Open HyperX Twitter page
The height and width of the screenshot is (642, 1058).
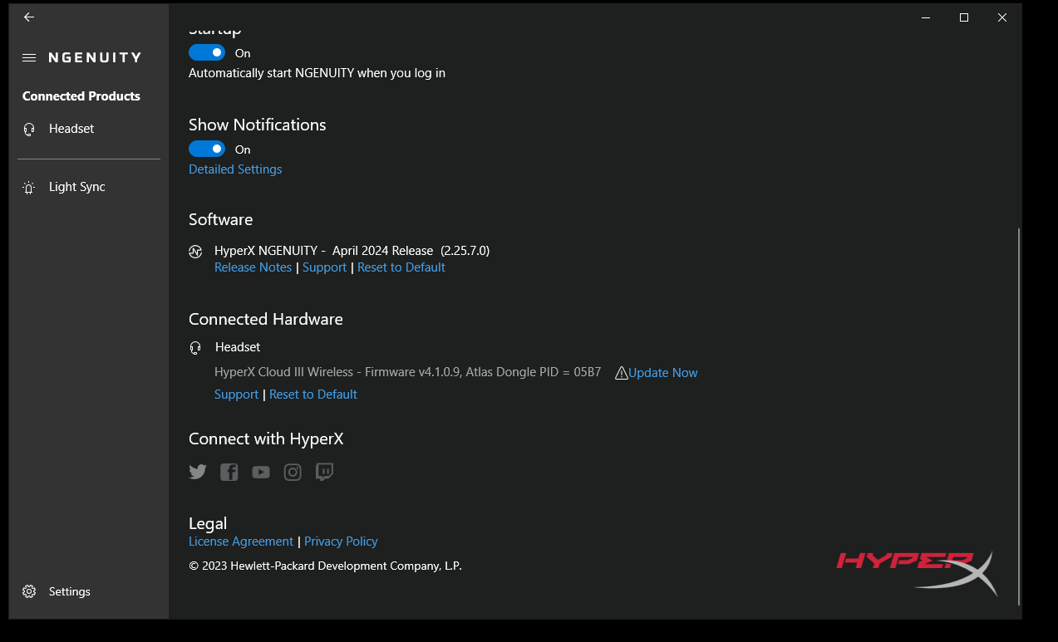198,472
